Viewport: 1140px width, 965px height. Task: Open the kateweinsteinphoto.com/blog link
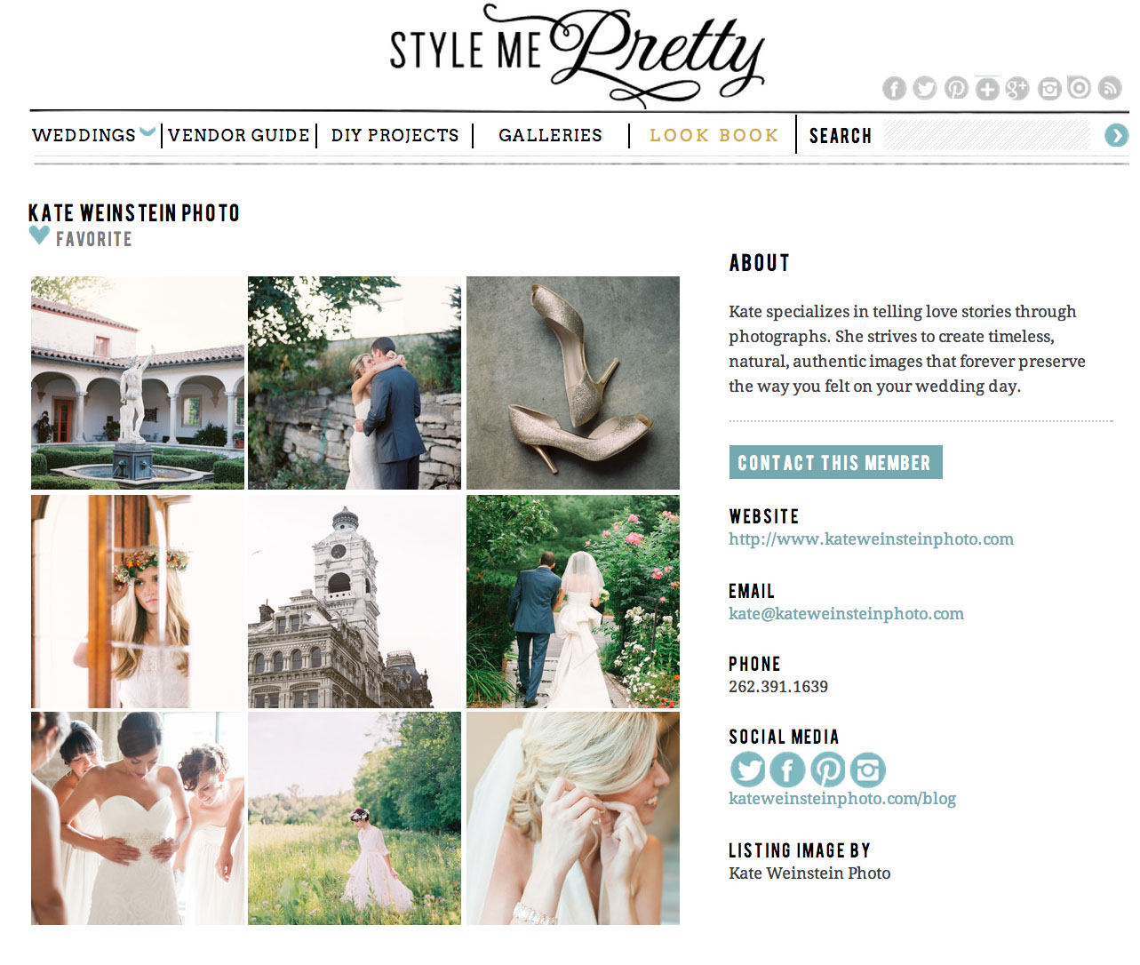pos(842,799)
